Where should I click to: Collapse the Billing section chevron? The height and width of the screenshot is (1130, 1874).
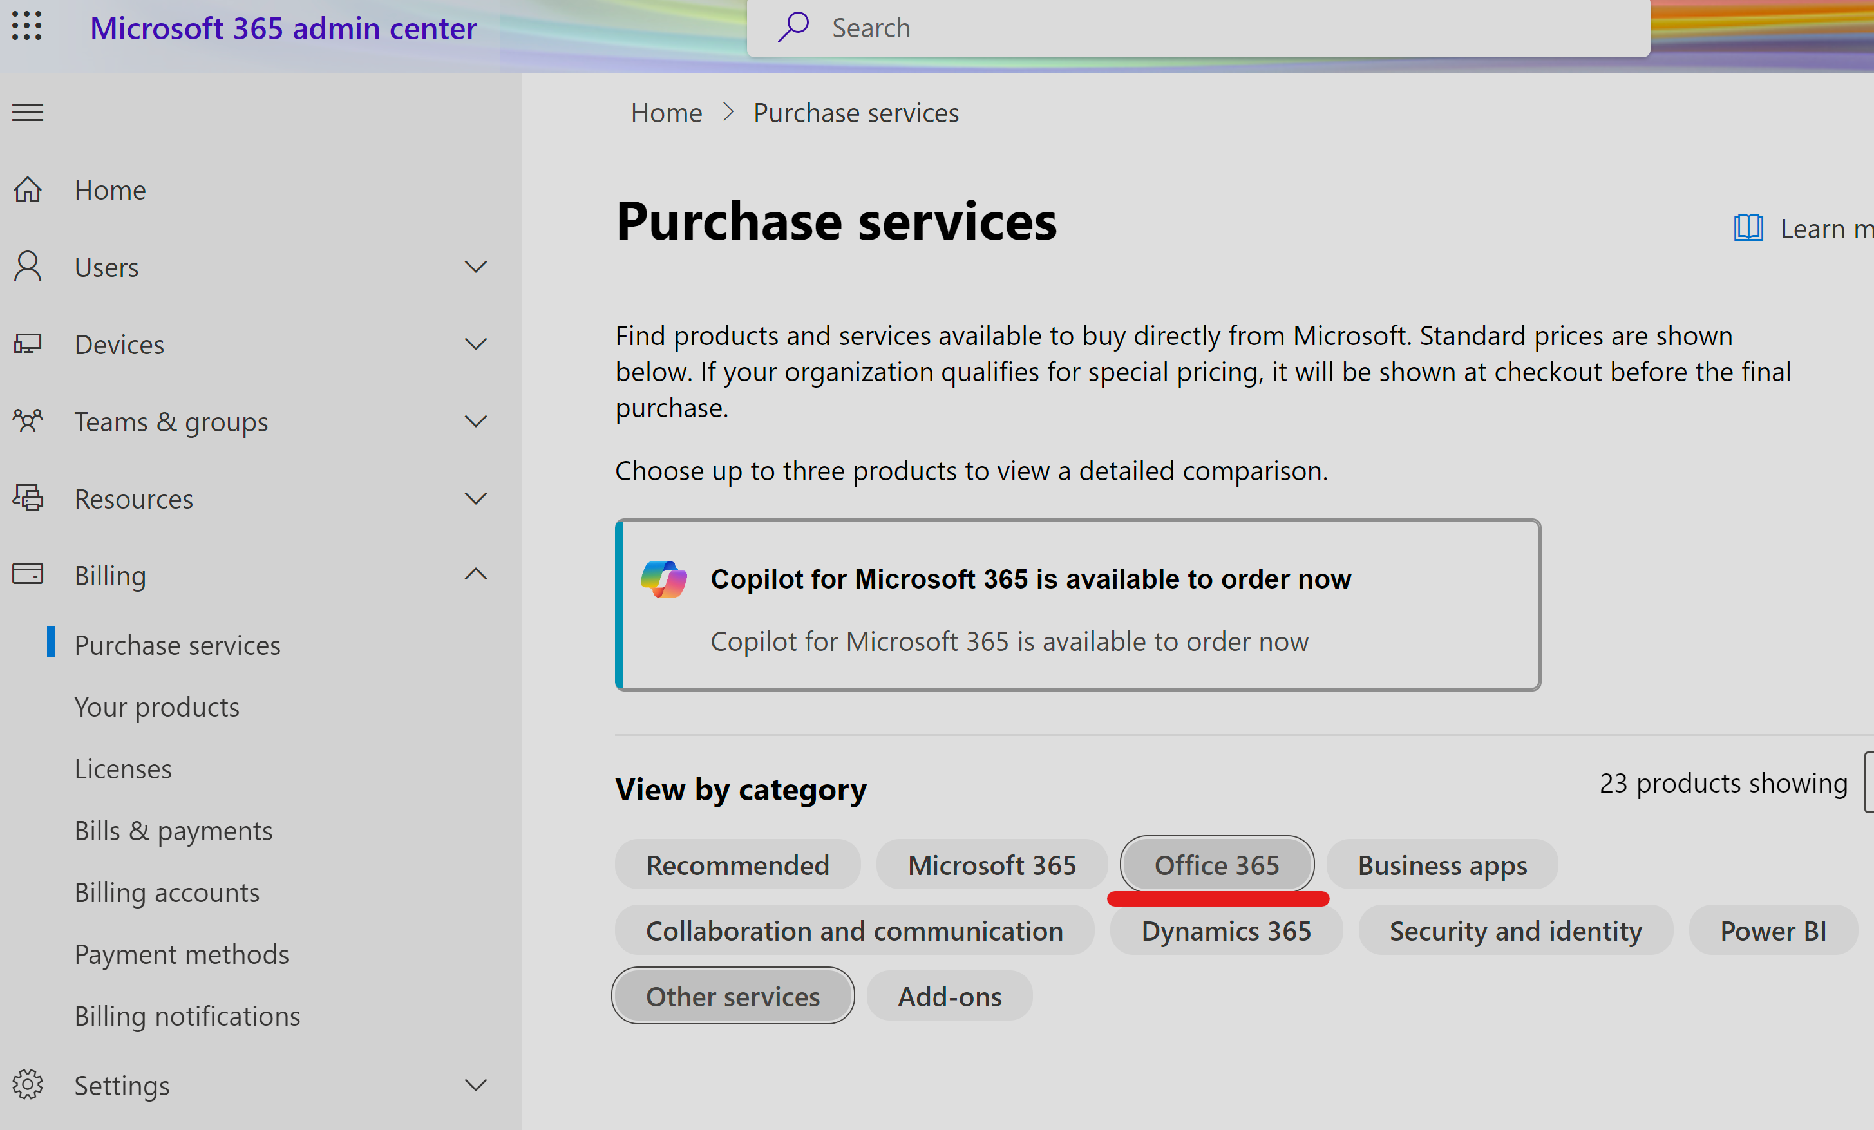476,574
